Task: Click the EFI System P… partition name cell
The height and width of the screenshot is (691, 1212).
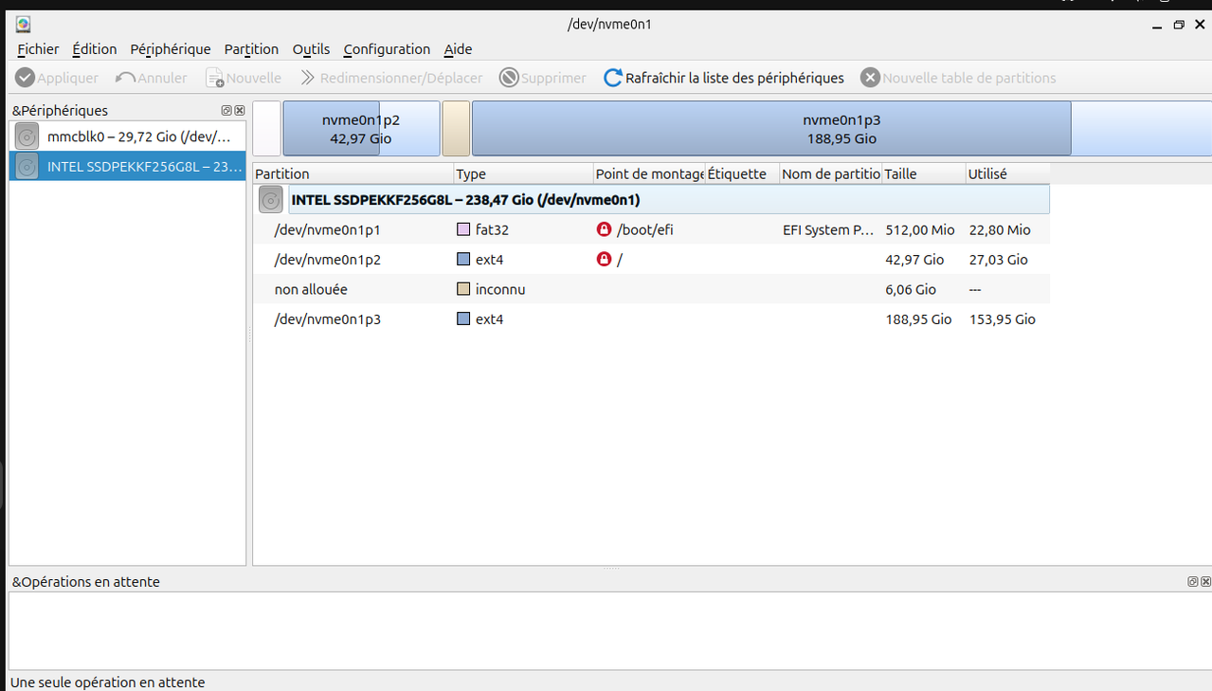Action: pyautogui.click(x=828, y=229)
